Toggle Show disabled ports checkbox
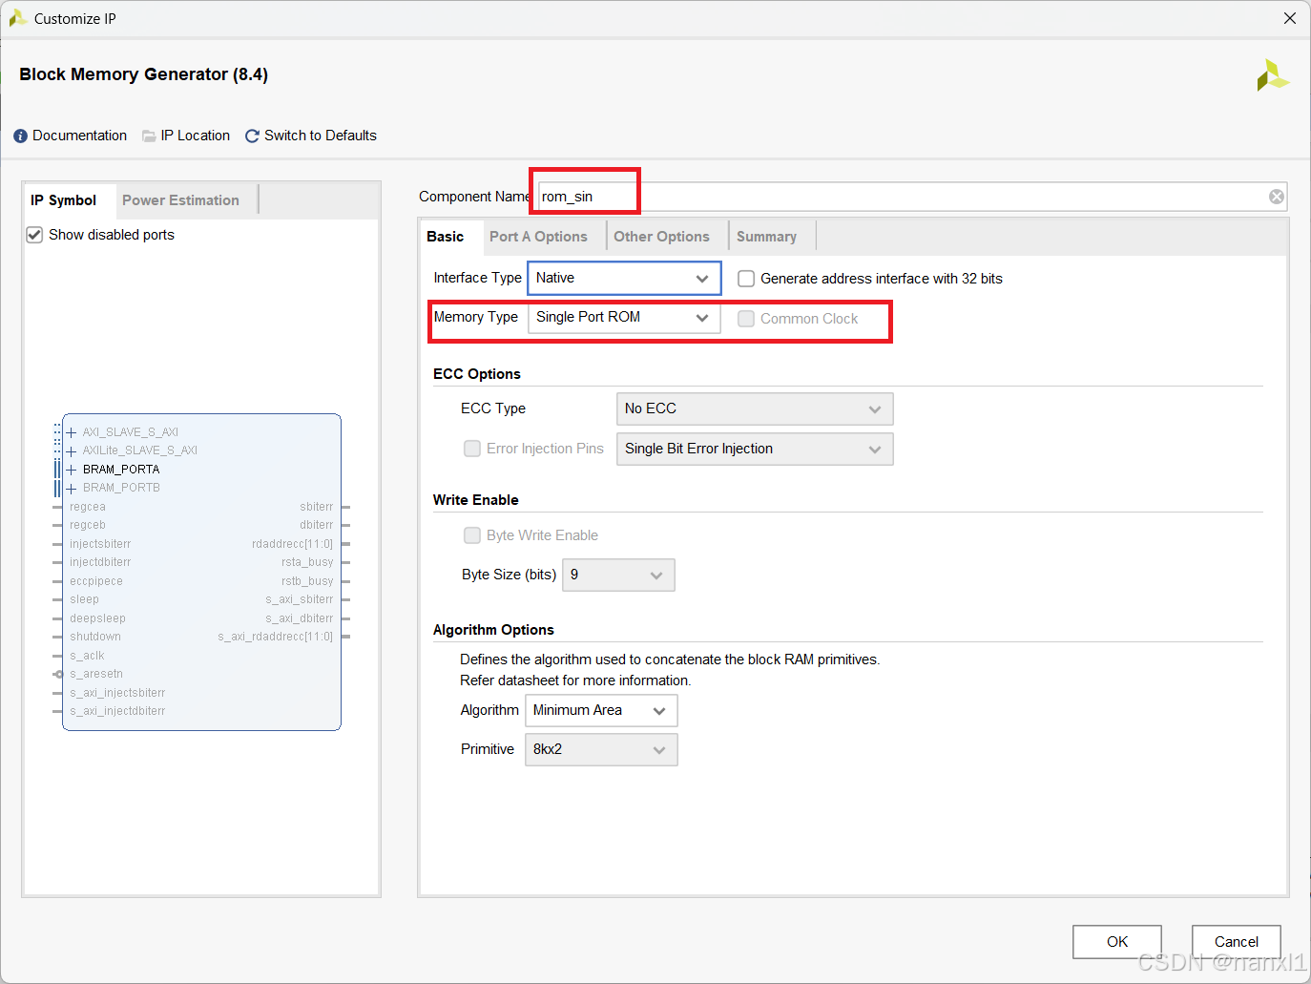This screenshot has width=1311, height=984. tap(34, 235)
